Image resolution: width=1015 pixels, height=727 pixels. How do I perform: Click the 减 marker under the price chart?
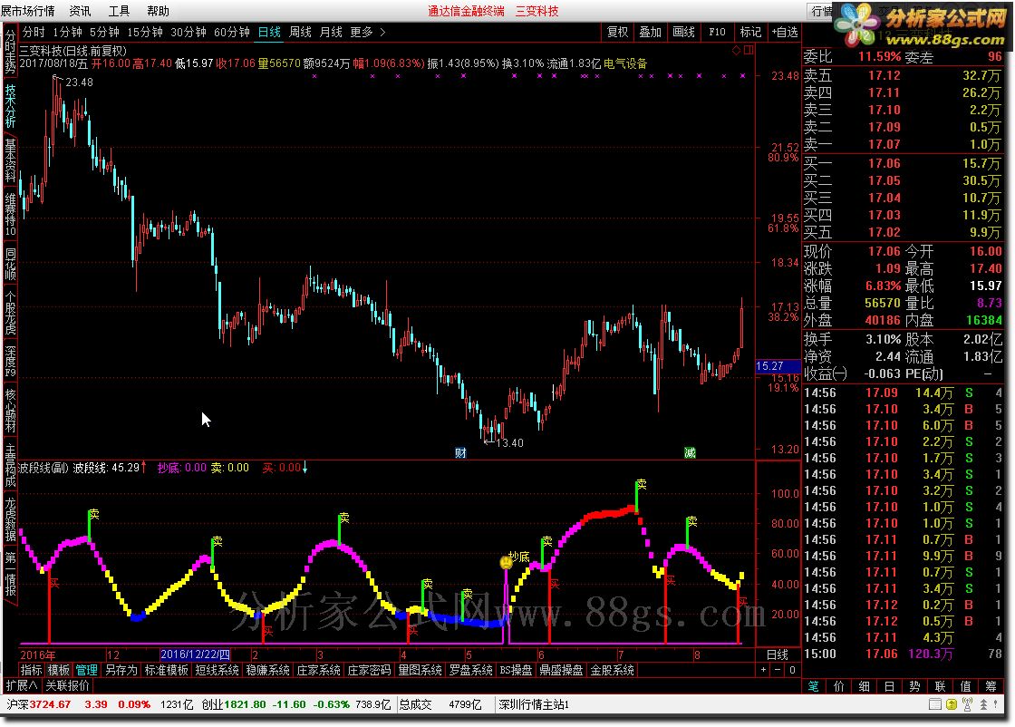(690, 452)
